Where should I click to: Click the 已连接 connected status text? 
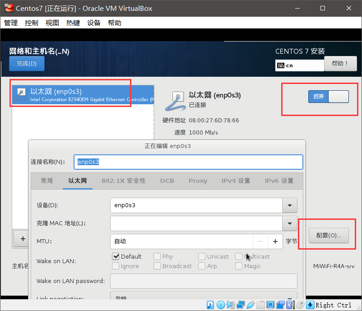coord(198,105)
